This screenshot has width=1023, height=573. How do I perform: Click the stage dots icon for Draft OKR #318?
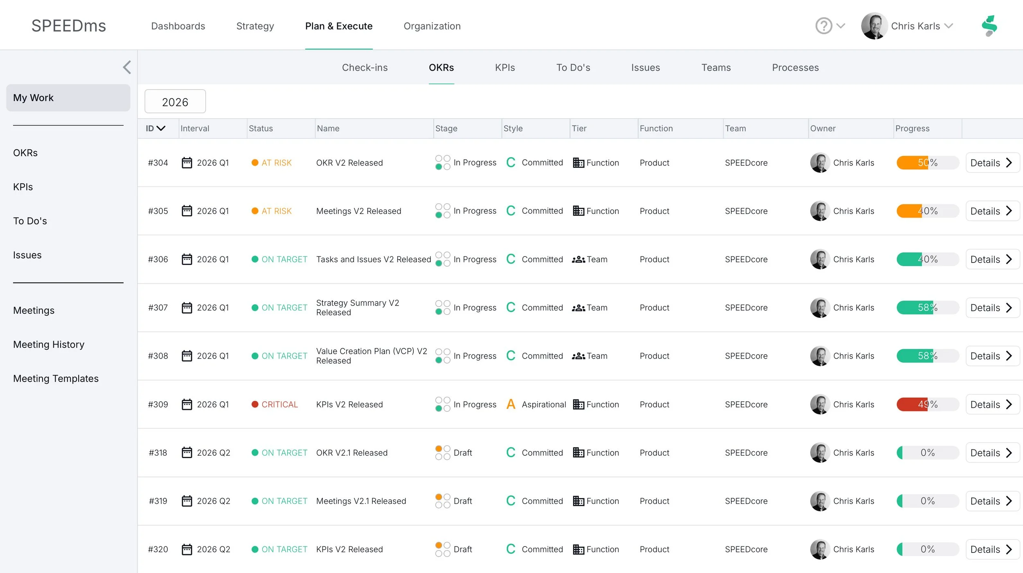click(442, 452)
